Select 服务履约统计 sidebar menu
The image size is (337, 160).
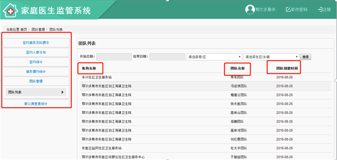tap(36, 71)
